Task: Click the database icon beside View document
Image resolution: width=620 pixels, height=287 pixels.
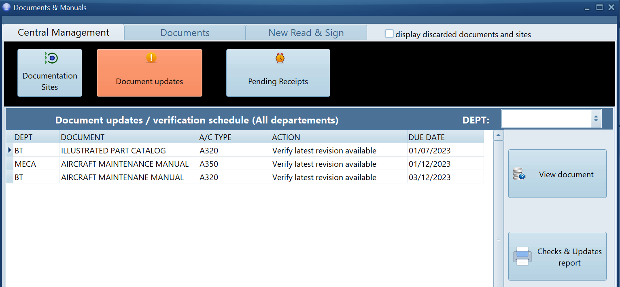Action: pos(518,174)
